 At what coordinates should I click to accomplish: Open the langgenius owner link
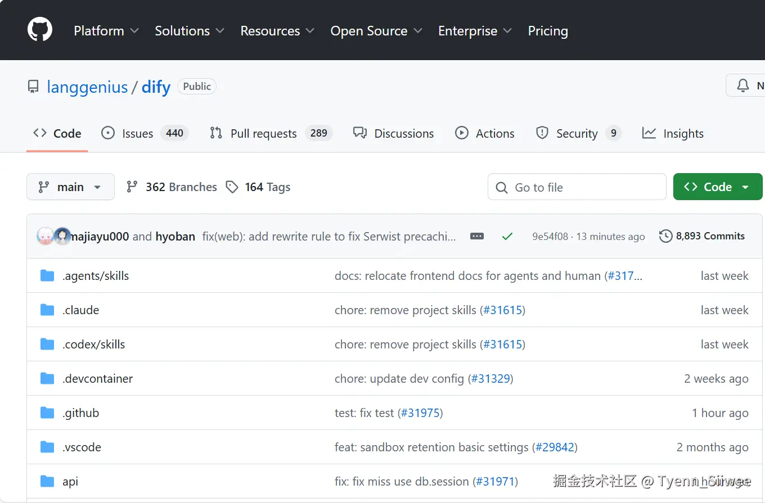(x=87, y=87)
